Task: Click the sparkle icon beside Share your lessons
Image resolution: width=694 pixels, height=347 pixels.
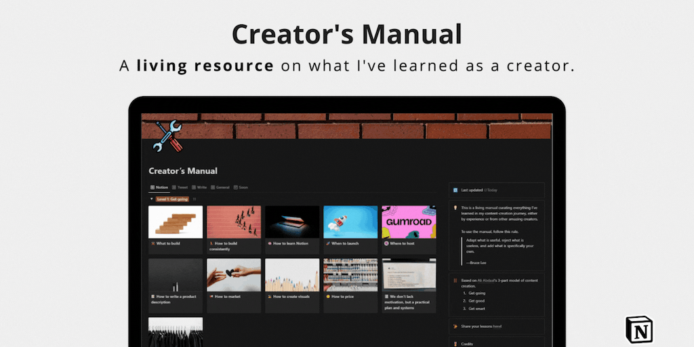Action: pos(455,326)
